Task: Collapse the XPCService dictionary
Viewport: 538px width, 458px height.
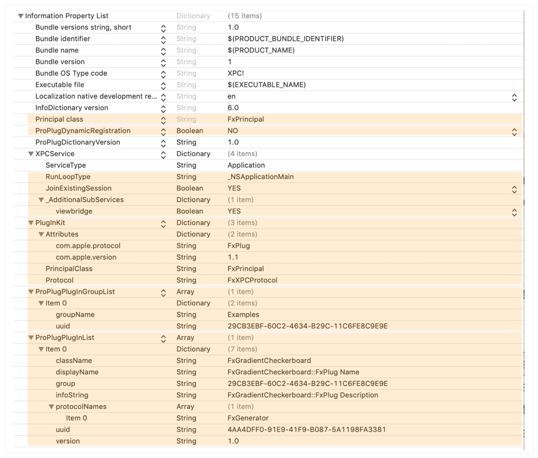Action: 31,154
